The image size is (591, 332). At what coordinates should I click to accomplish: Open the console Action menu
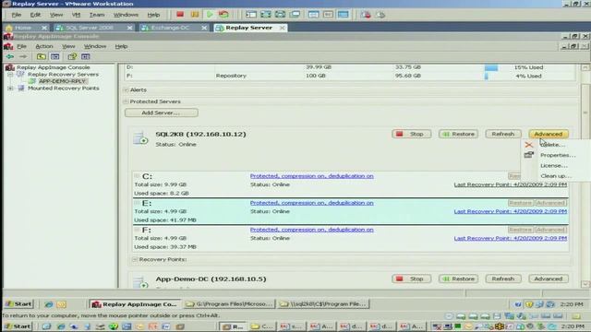point(44,46)
